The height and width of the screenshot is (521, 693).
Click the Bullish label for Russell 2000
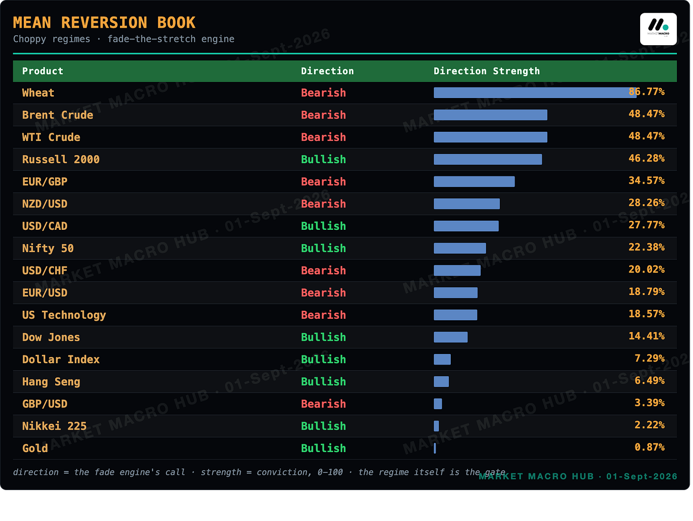point(324,159)
